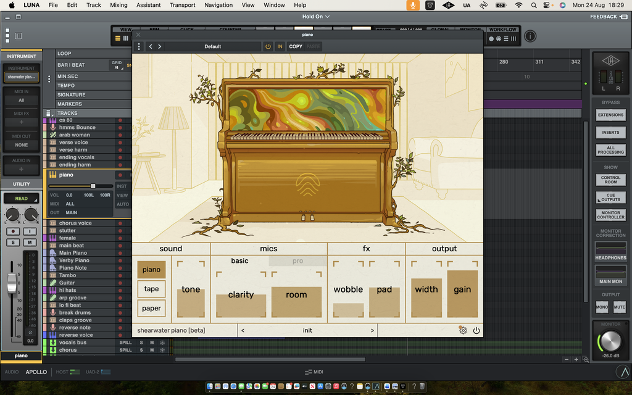Image resolution: width=632 pixels, height=395 pixels.
Task: Toggle ALL PROCESSING bypass
Action: coord(610,150)
